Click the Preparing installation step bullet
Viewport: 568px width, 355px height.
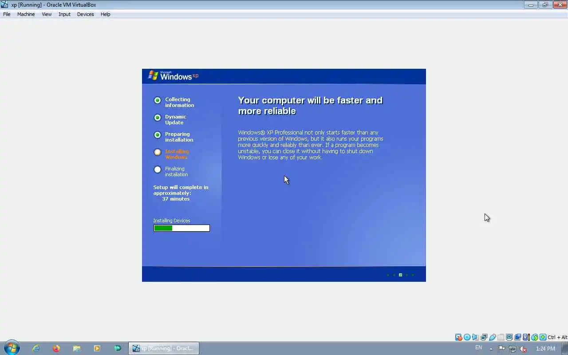tap(158, 135)
